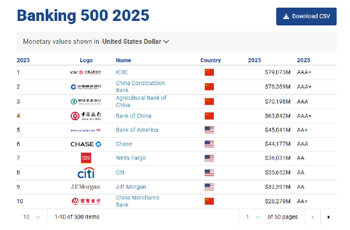Click the Chase logo in row 6
Viewport: 350px width, 230px height.
(x=86, y=144)
